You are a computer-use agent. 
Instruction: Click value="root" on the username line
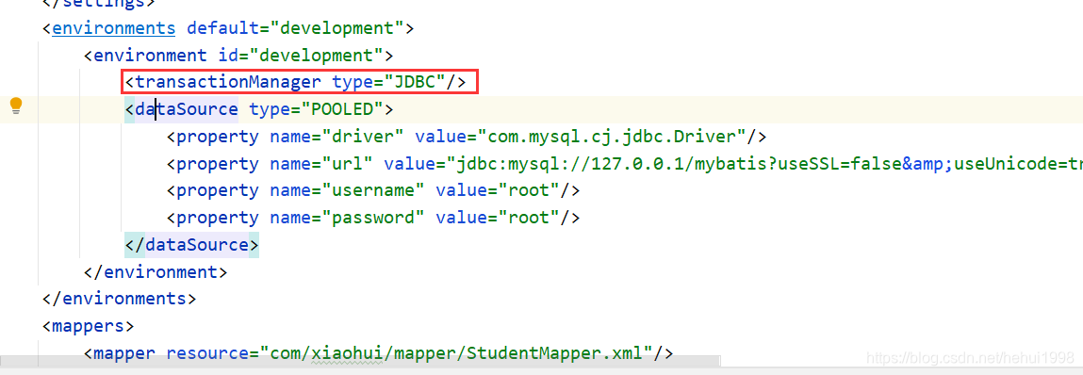click(498, 190)
